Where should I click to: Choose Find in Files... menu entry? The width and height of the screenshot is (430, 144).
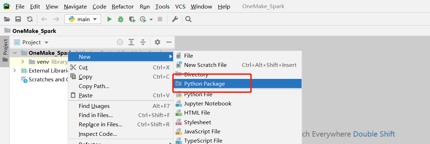click(x=121, y=115)
